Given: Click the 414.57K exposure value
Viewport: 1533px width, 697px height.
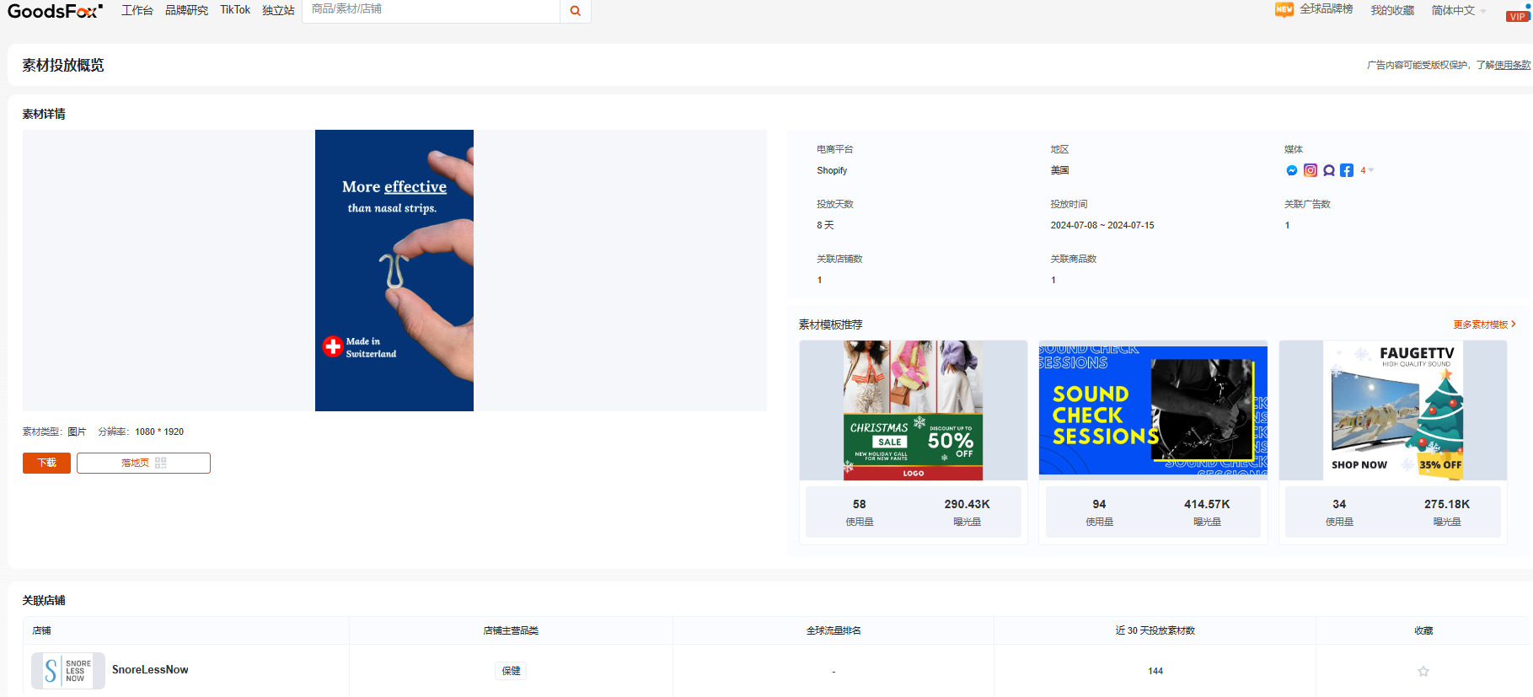Looking at the screenshot, I should tap(1207, 504).
